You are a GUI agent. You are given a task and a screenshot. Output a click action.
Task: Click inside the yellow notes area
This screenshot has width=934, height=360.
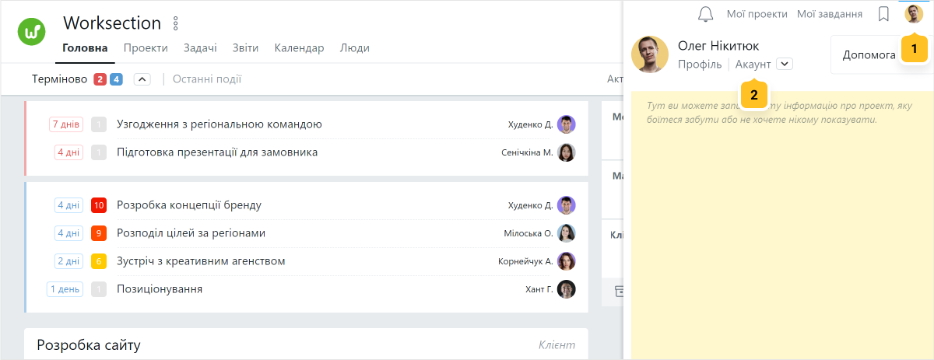tap(782, 233)
